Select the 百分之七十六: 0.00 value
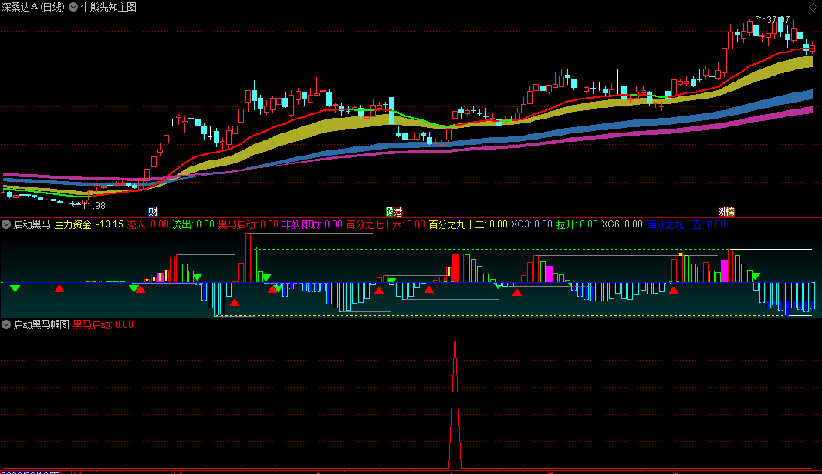This screenshot has height=474, width=822. click(385, 224)
